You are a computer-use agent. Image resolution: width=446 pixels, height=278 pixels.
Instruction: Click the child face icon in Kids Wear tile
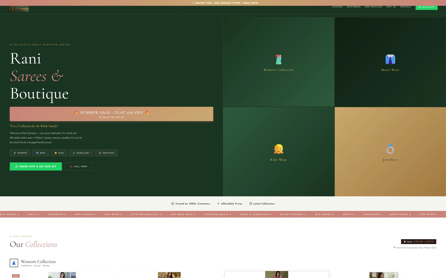pos(278,149)
